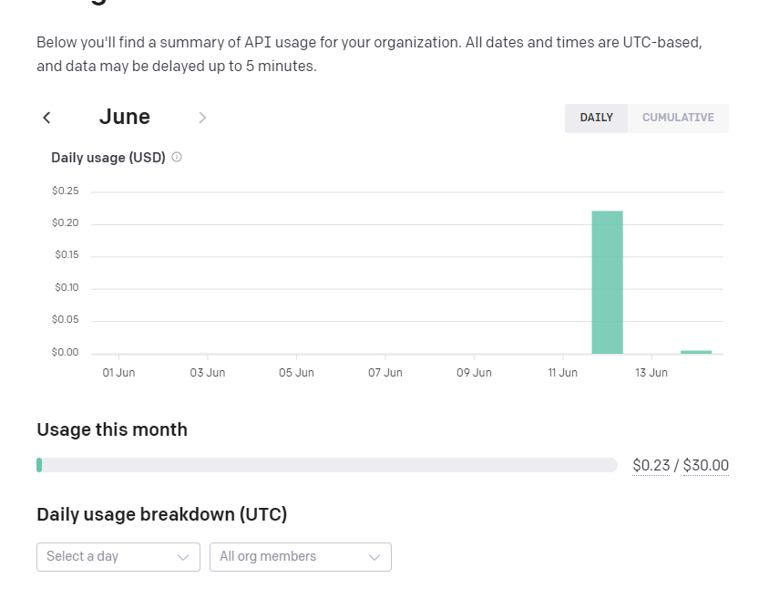Open the Select a day dropdown
This screenshot has height=589, width=769.
click(118, 557)
